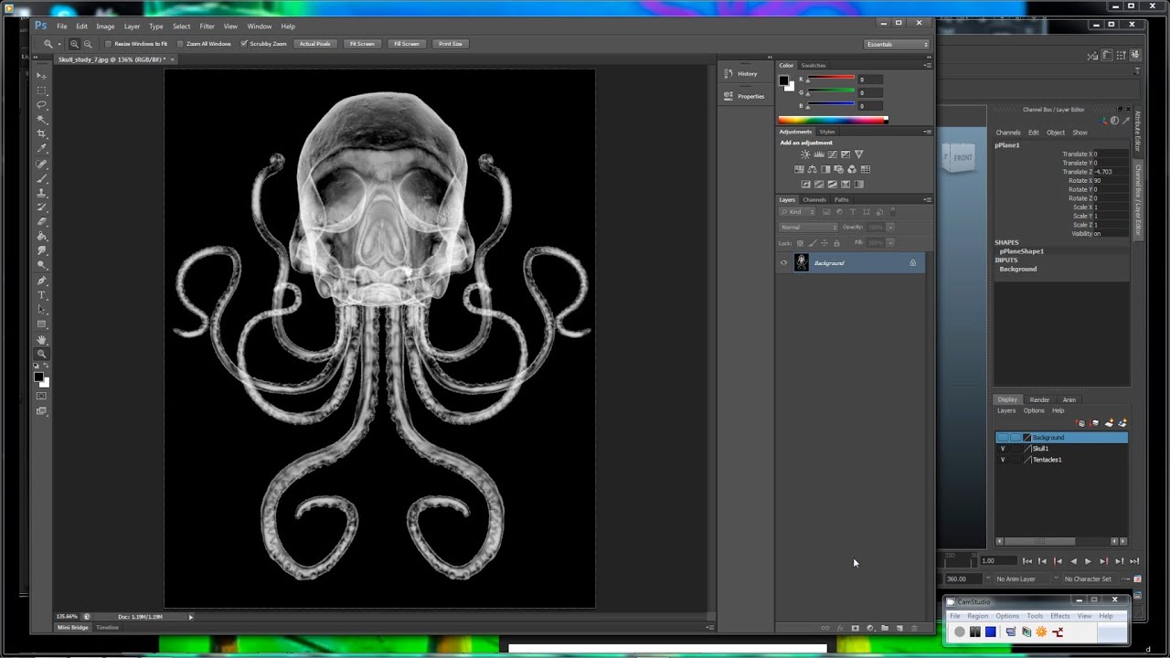
Task: Add a Color Balance adjustment
Action: click(813, 169)
